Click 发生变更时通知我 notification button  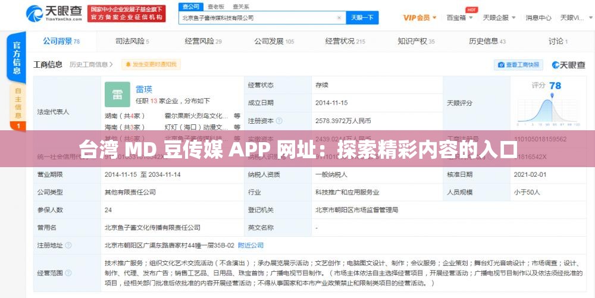(151, 64)
